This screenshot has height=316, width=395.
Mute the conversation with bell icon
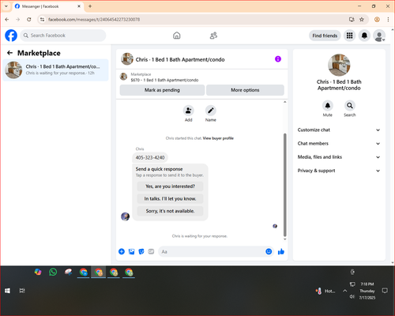pos(328,106)
